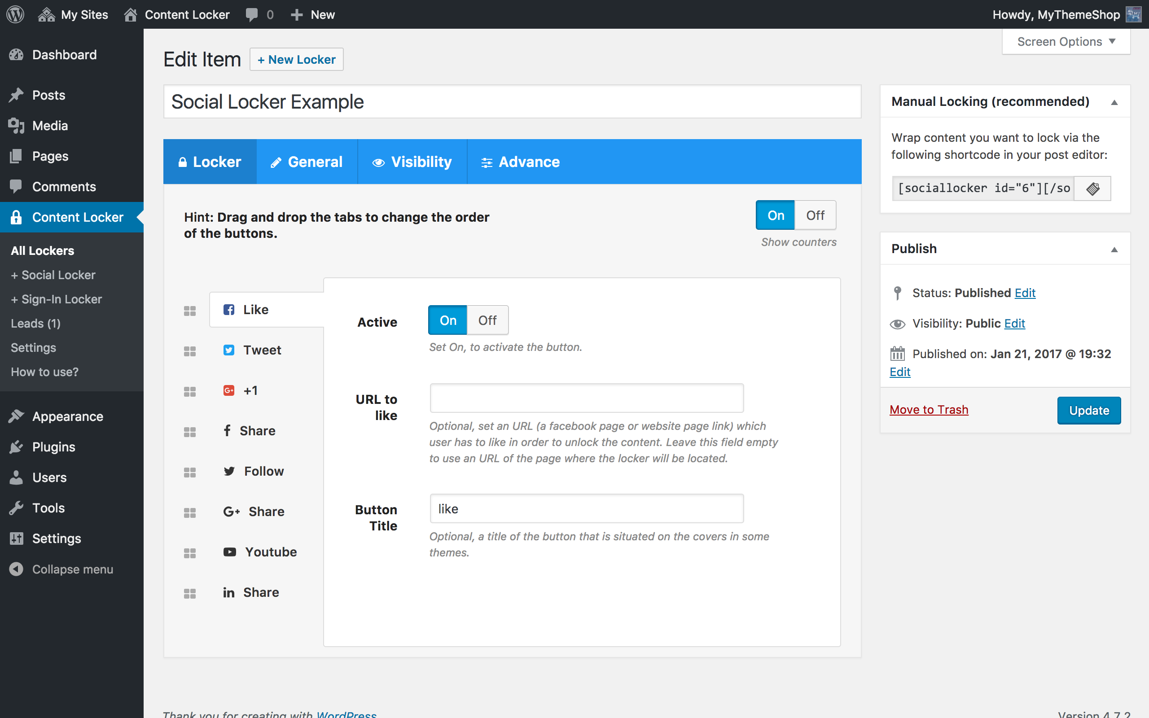Screen dimensions: 1149x718
Task: Click the comments bubble in admin bar
Action: pos(252,14)
